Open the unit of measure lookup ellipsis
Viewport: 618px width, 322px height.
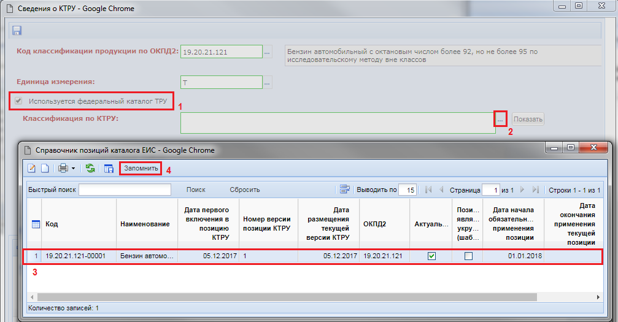pos(267,82)
